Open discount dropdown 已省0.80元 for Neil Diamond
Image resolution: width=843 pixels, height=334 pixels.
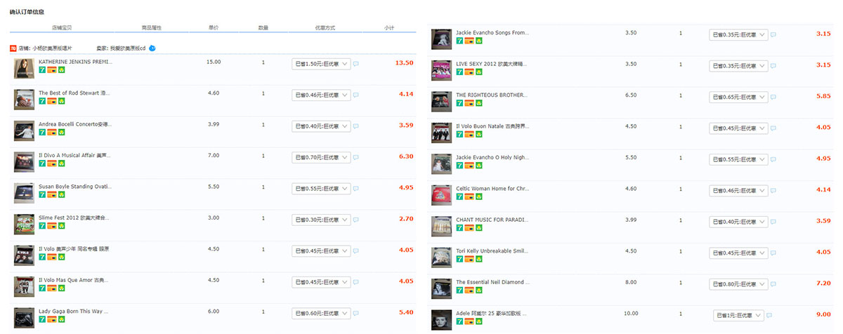pos(738,284)
